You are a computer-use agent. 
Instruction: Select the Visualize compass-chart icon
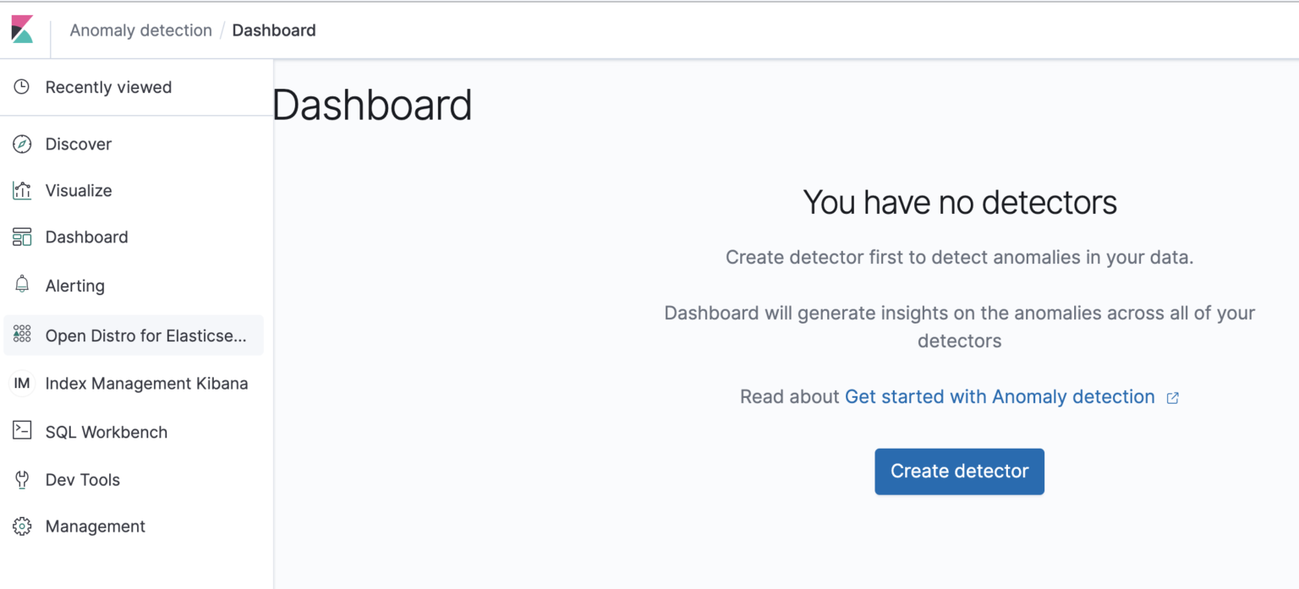(20, 190)
